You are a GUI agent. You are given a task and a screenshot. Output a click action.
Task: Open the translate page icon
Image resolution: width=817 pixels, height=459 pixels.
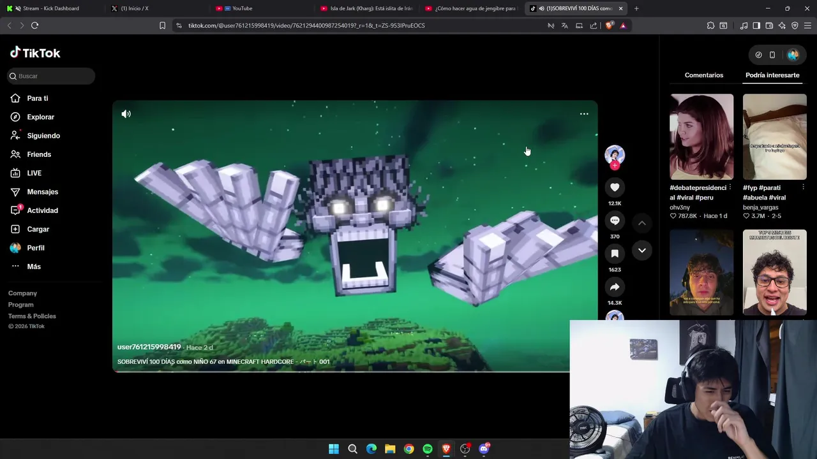tap(564, 25)
